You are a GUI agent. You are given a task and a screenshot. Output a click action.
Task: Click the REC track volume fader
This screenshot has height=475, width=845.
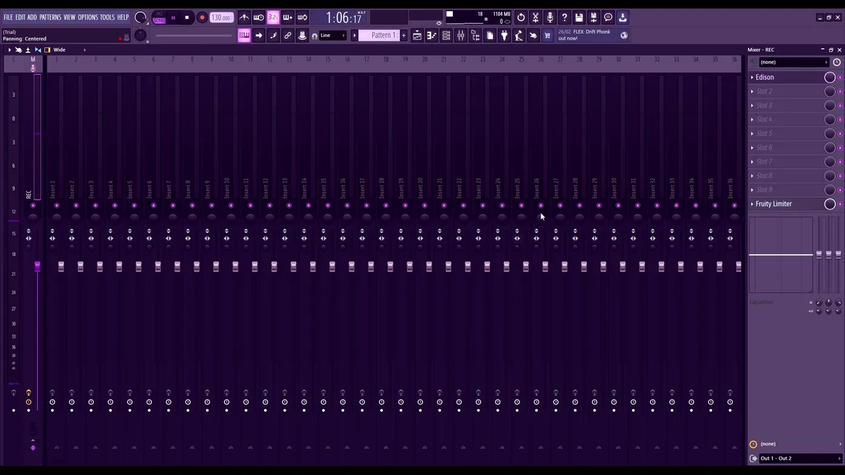37,266
